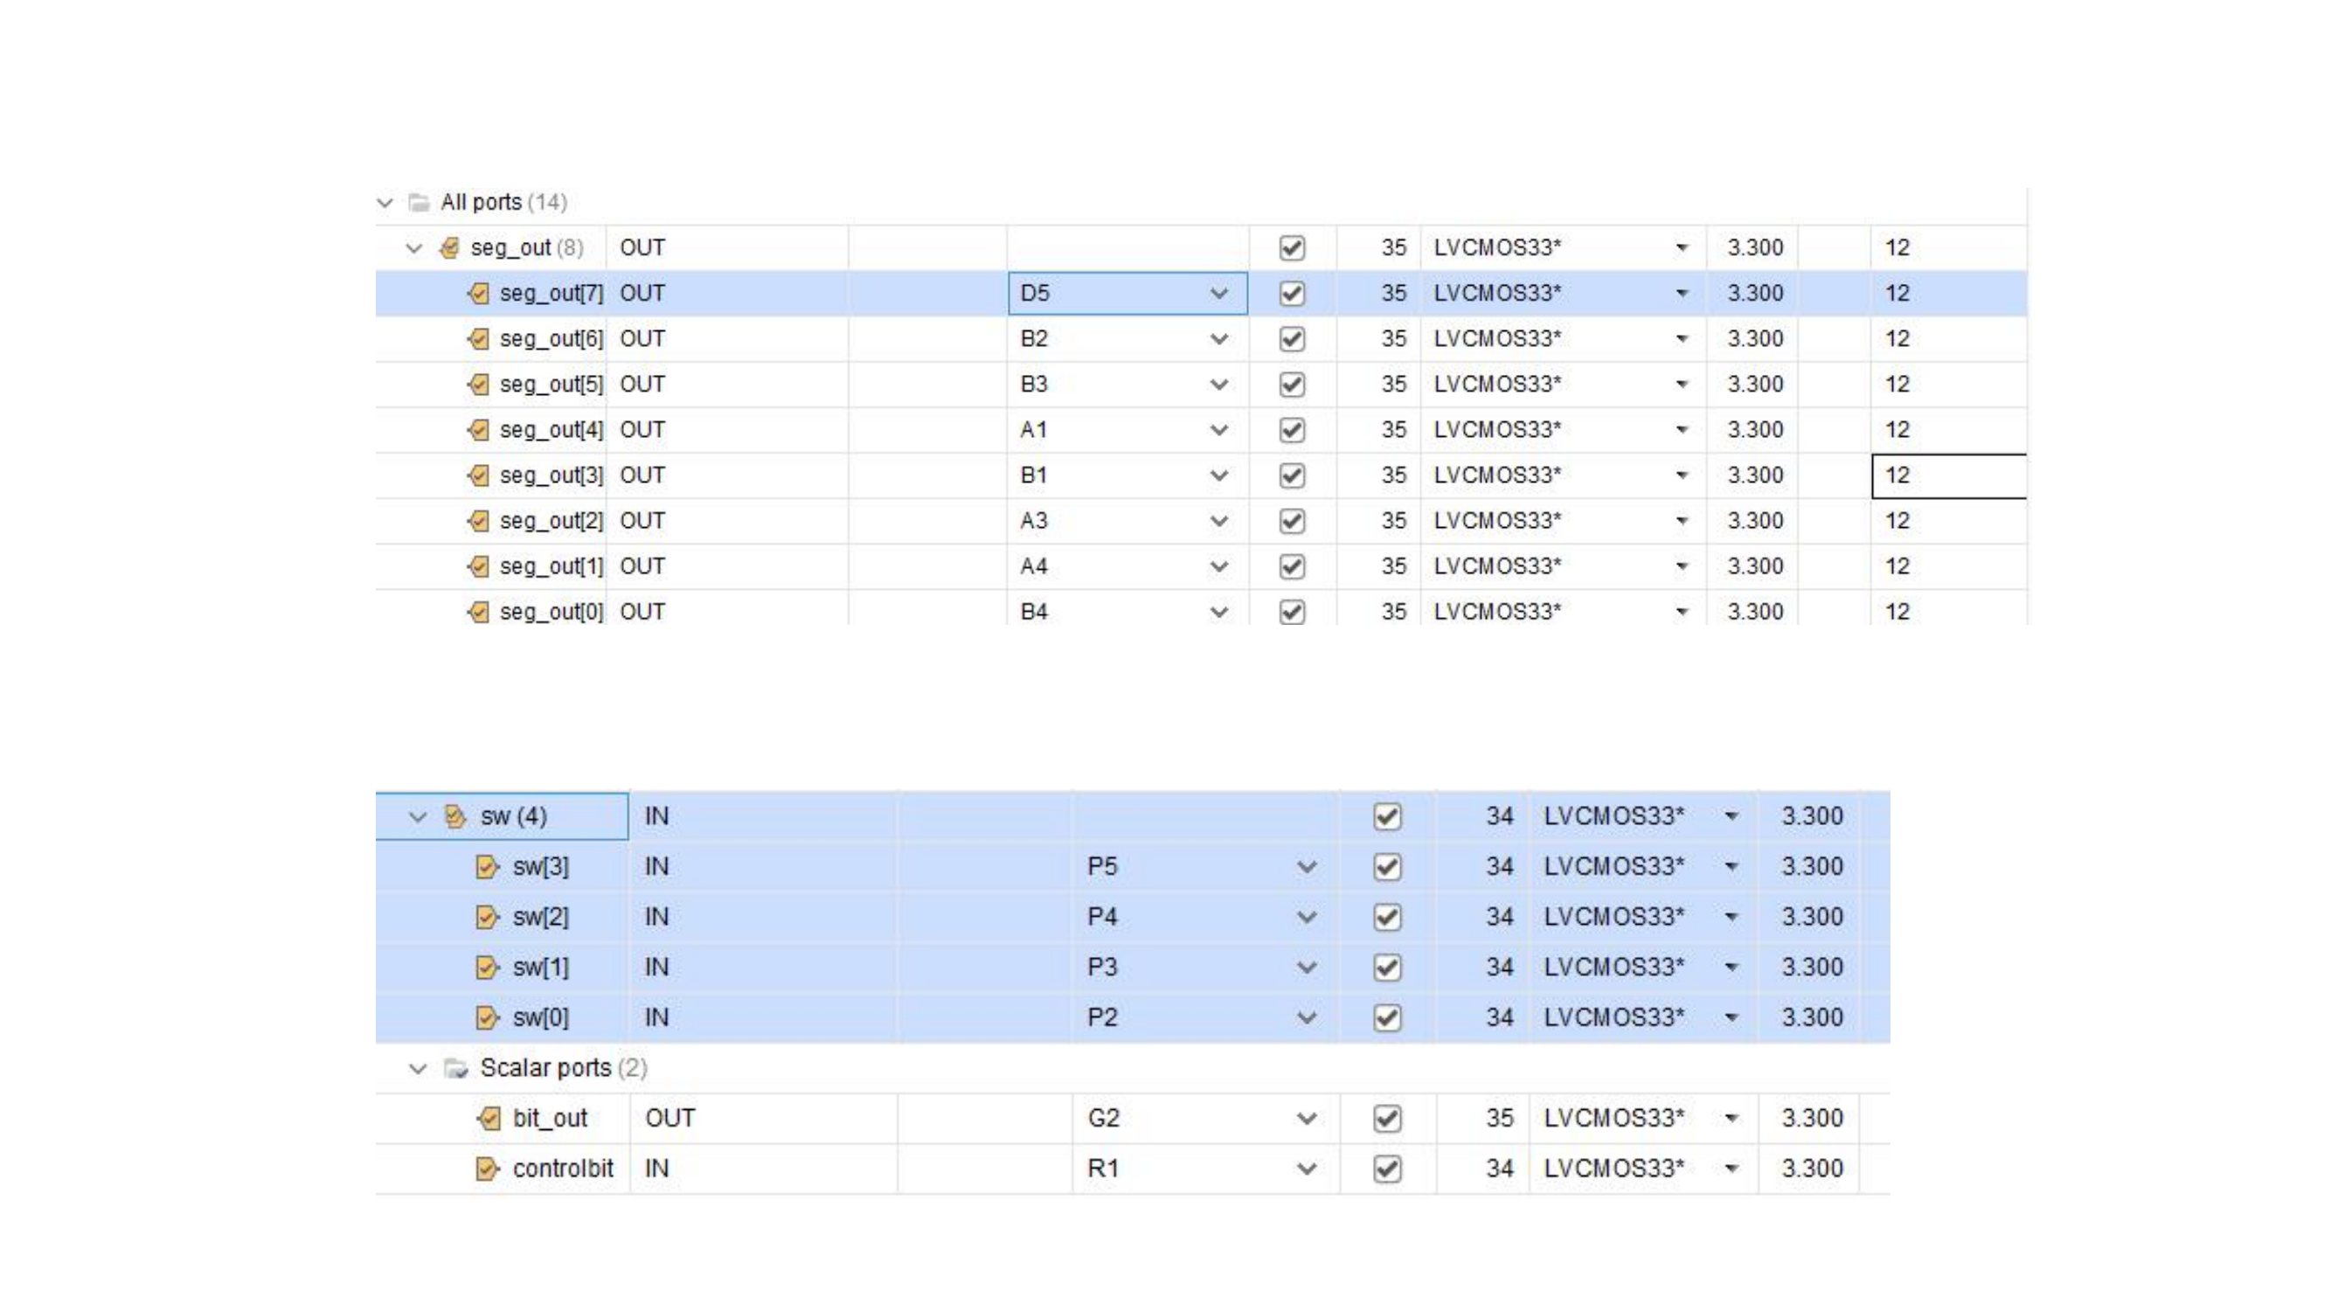Click the sw[3] input port icon
Viewport: 2331px width, 1311px height.
(x=487, y=867)
